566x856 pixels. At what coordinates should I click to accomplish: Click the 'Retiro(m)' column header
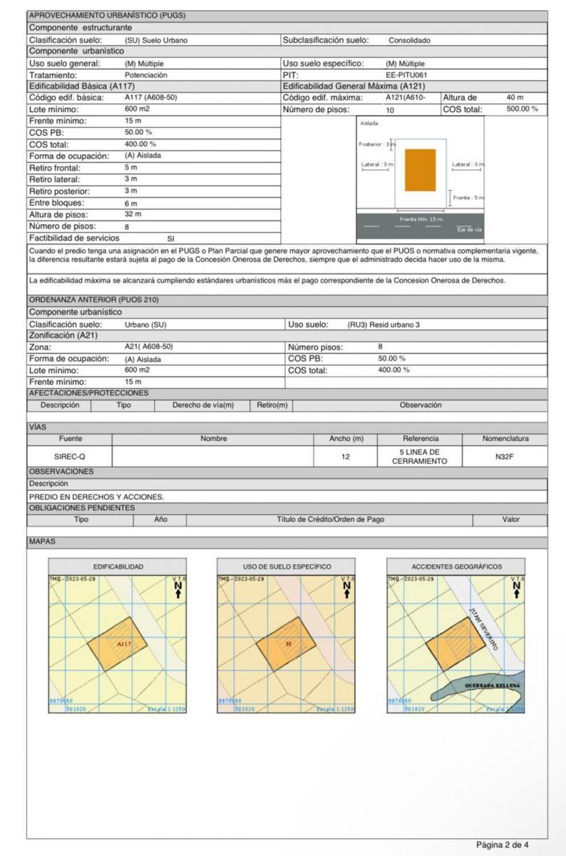[x=272, y=405]
